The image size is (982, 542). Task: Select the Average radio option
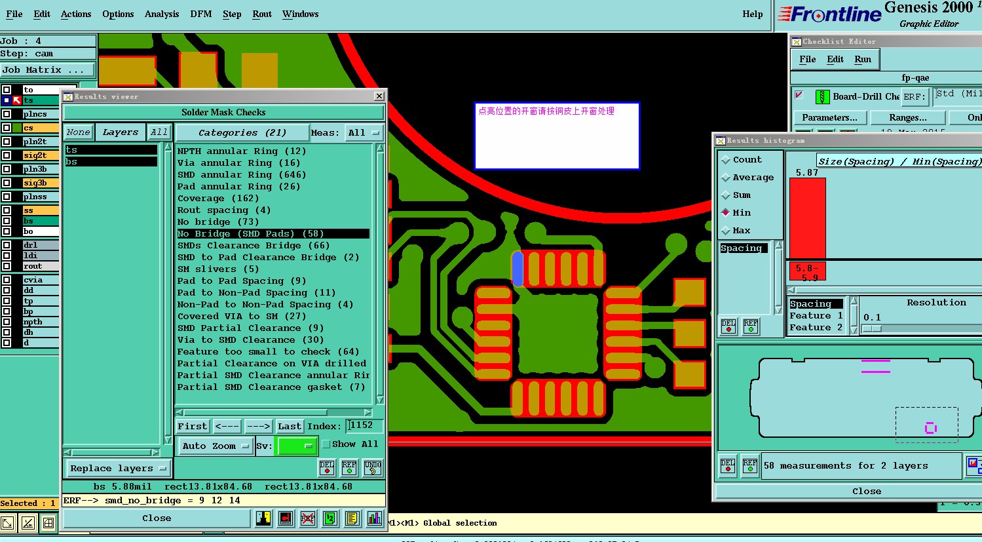tap(726, 178)
